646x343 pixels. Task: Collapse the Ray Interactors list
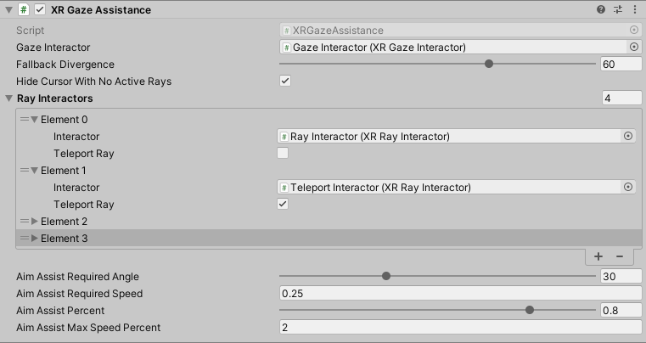tap(9, 98)
